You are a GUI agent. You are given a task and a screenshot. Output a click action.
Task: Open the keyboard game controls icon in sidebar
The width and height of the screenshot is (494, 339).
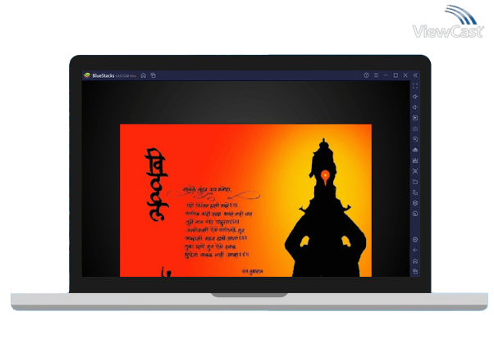click(x=415, y=129)
